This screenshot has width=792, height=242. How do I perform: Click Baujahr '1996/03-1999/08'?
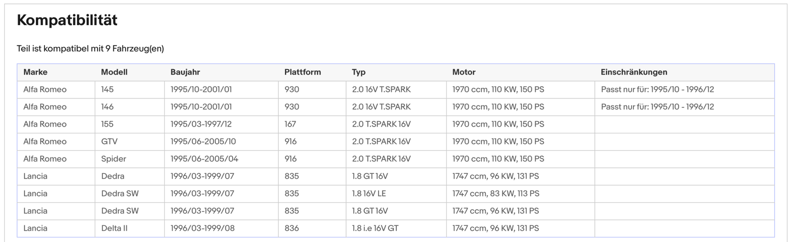click(x=203, y=228)
